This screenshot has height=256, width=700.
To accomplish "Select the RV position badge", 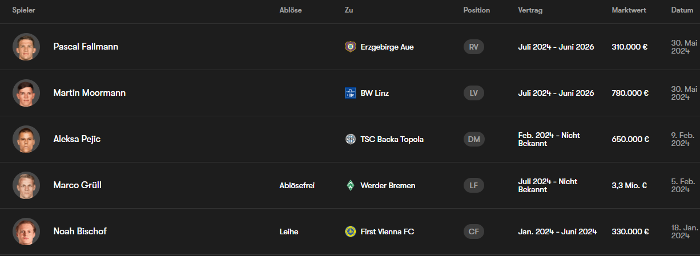I will coord(473,47).
